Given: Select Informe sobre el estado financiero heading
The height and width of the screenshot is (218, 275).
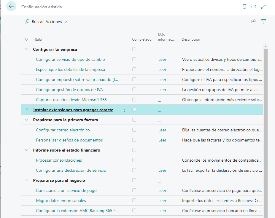Looking at the screenshot, I should (67, 150).
